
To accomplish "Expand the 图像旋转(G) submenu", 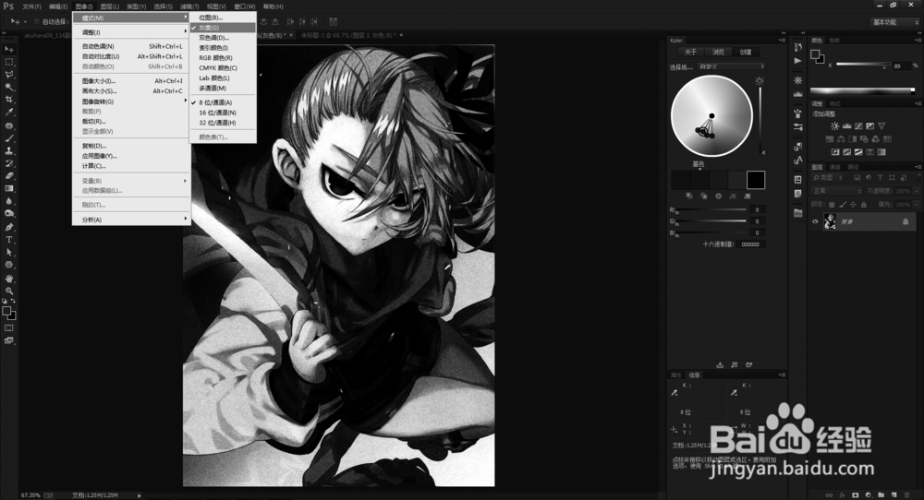I will coord(131,101).
